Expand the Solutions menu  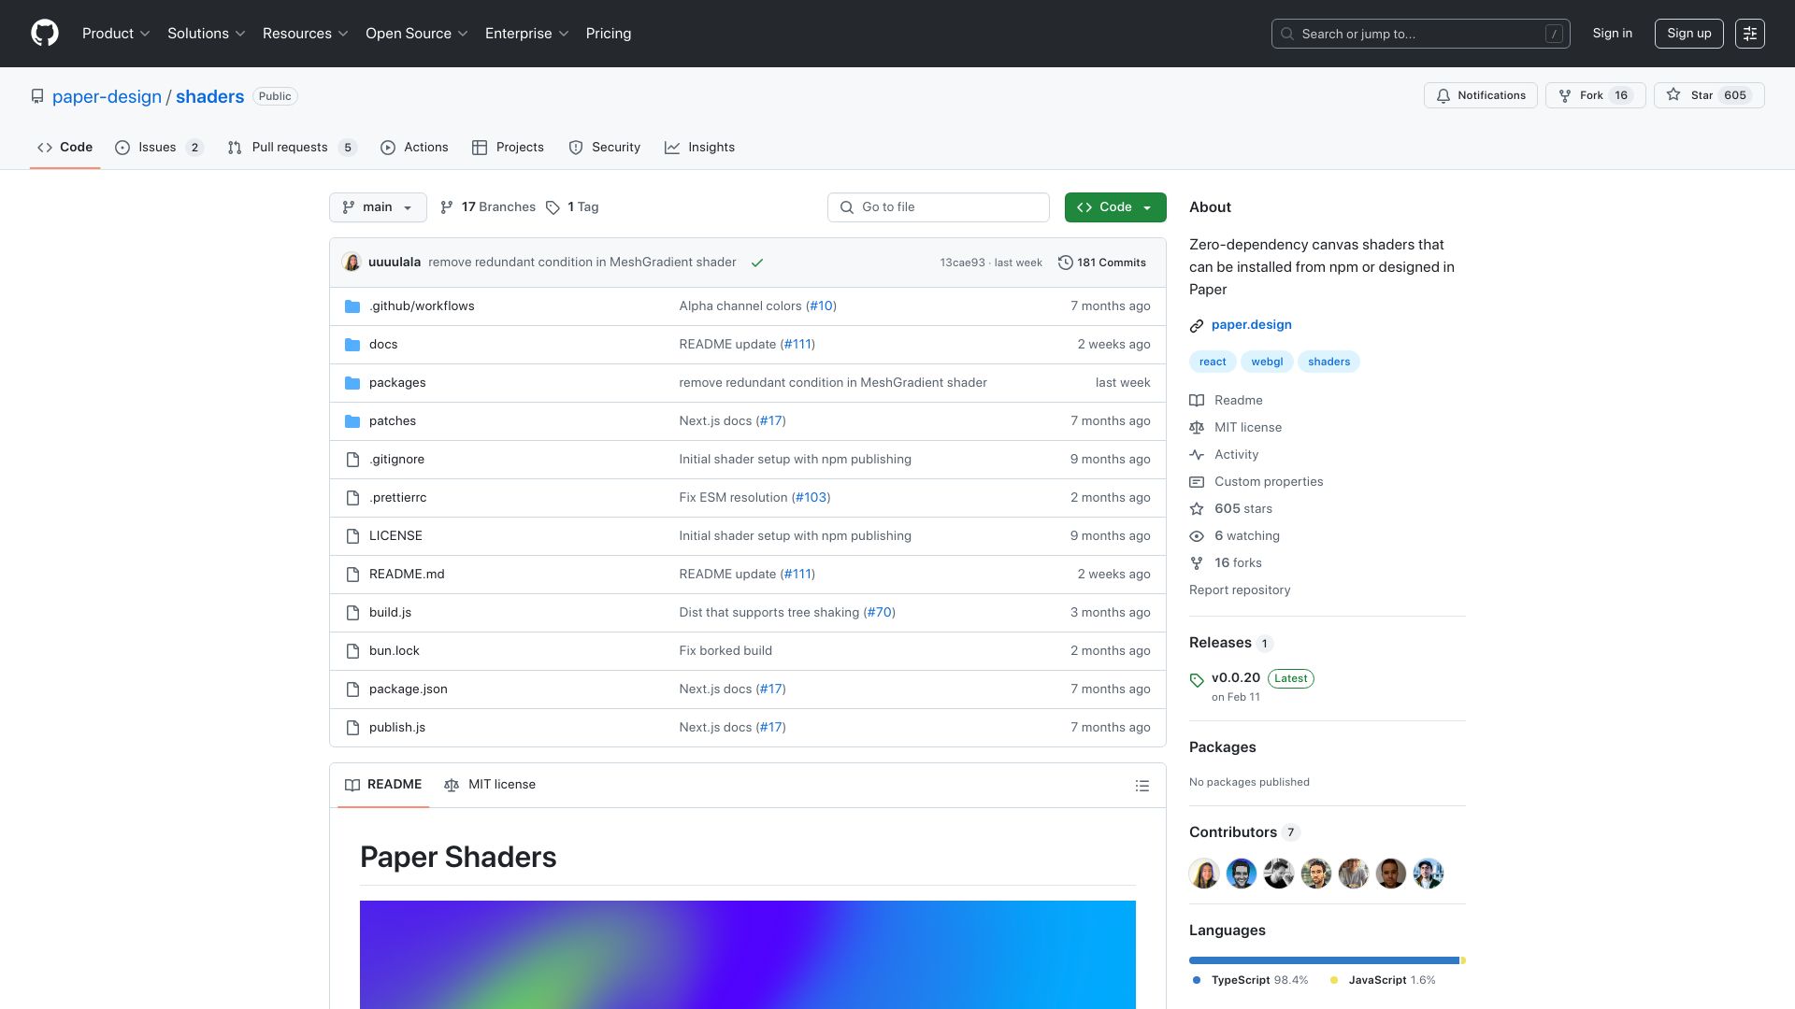point(207,34)
